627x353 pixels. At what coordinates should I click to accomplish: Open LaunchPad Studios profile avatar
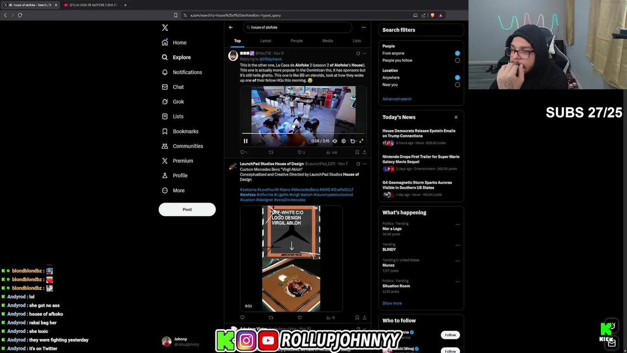coord(233,166)
